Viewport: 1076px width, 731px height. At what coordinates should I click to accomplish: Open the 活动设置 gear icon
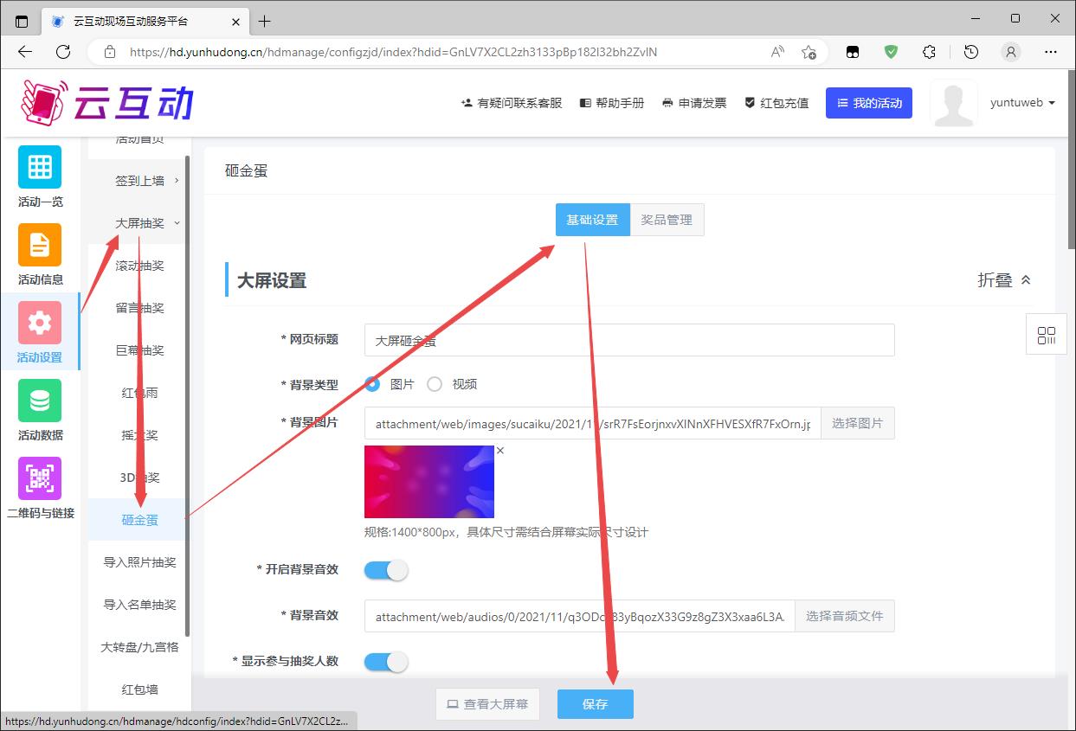tap(40, 323)
